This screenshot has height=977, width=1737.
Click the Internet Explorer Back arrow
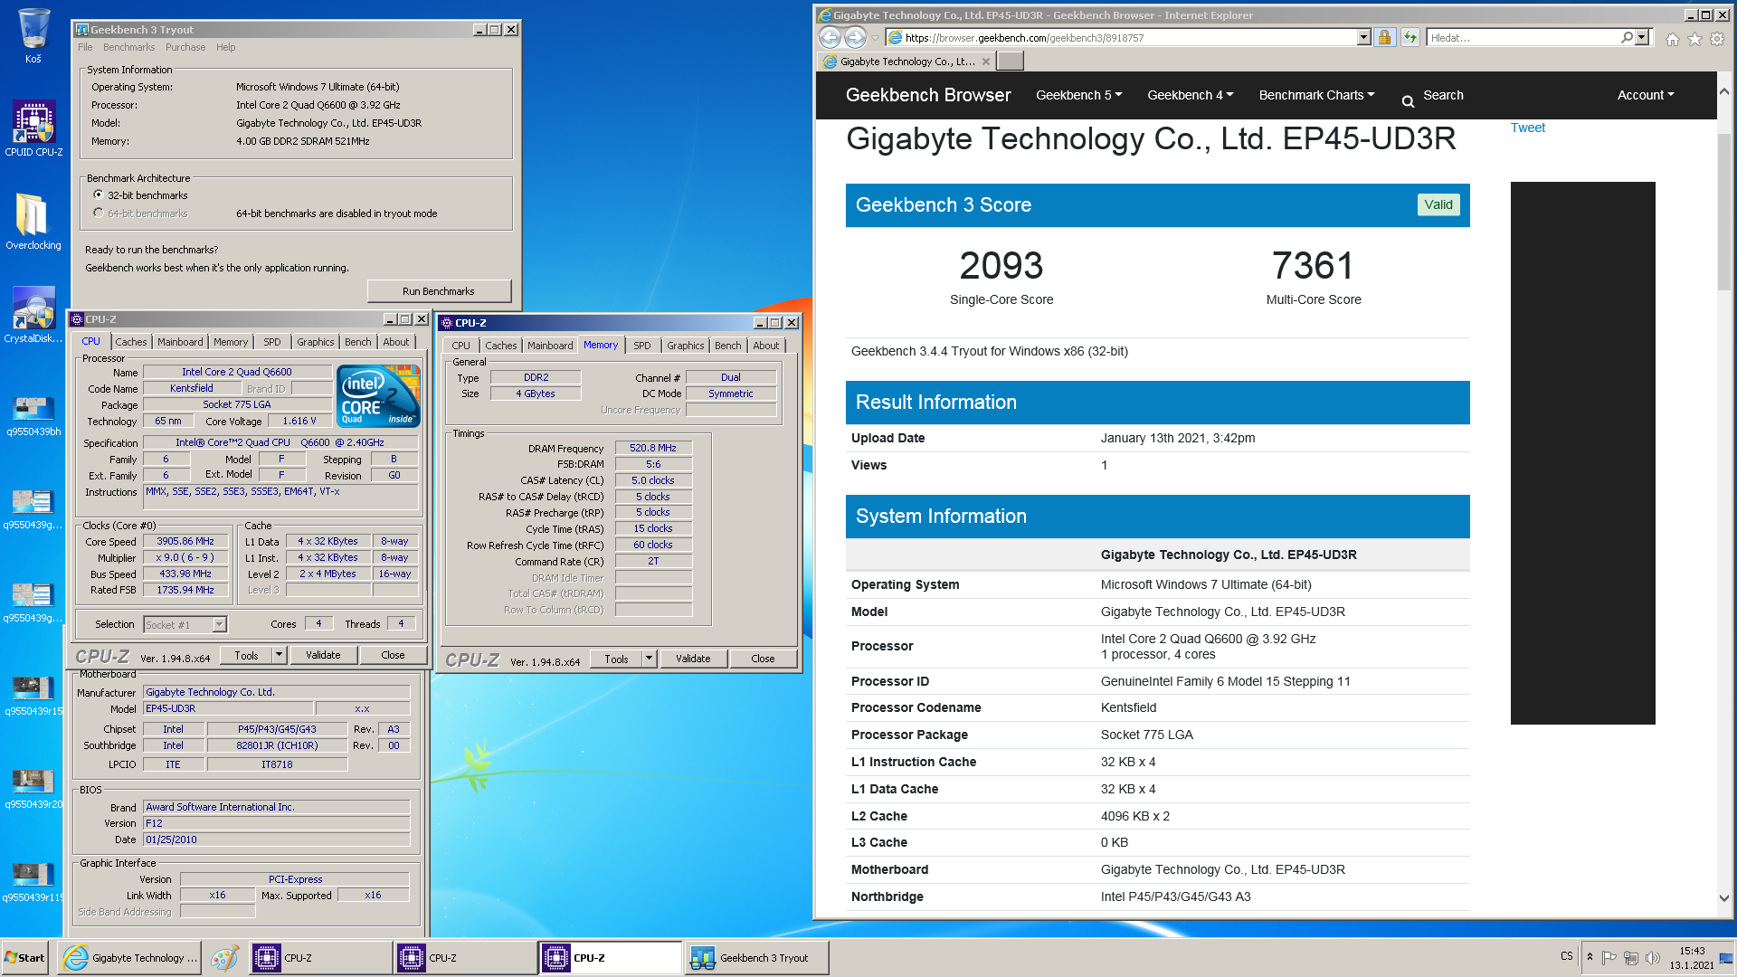pos(830,37)
